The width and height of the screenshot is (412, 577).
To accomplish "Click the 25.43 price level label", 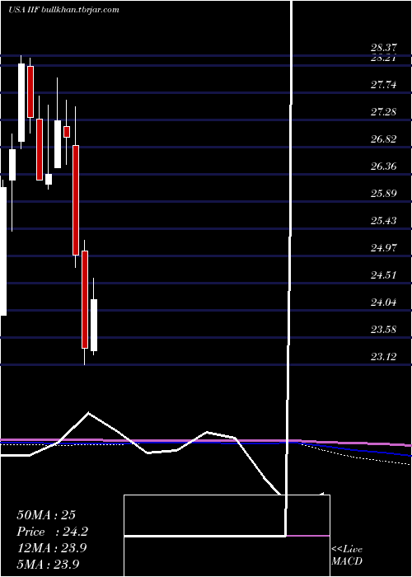I will point(384,221).
